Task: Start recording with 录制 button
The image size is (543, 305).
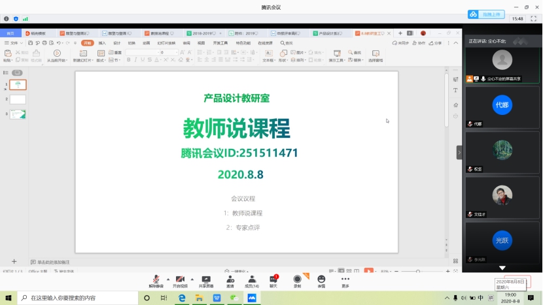Action: pos(297,281)
